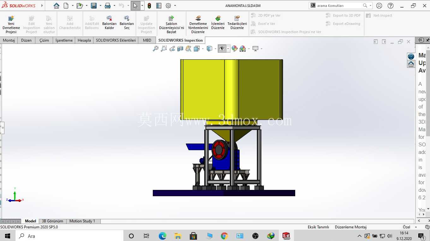Open Microsoft Edge from taskbar
The image size is (430, 241).
coord(162,236)
